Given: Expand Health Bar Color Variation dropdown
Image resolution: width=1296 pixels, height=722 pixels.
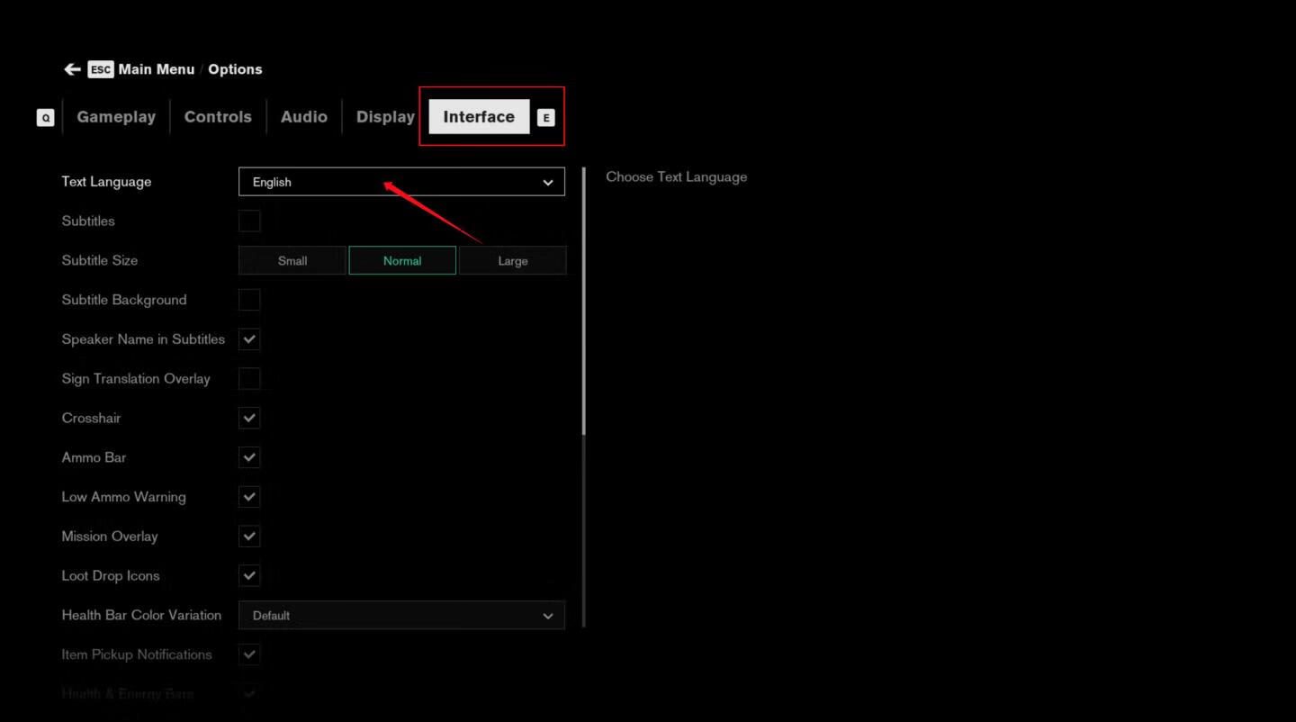Looking at the screenshot, I should point(400,616).
